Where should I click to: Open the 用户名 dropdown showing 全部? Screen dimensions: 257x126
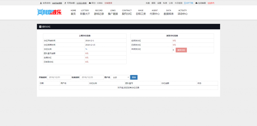click(120, 77)
